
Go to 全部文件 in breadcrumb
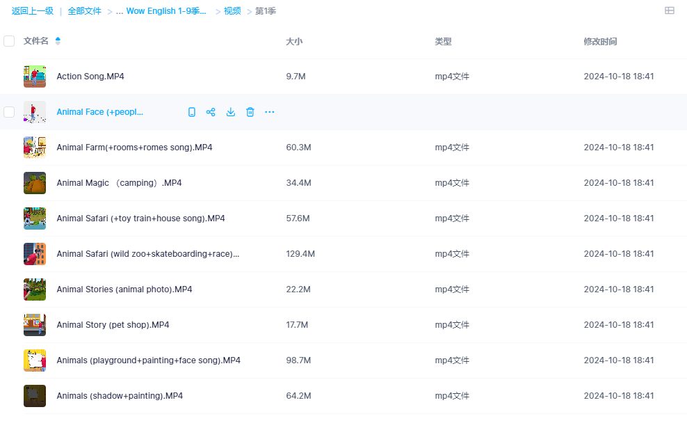pyautogui.click(x=84, y=11)
